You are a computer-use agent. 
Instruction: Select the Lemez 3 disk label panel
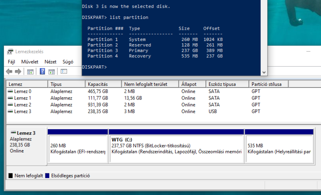tap(26, 146)
